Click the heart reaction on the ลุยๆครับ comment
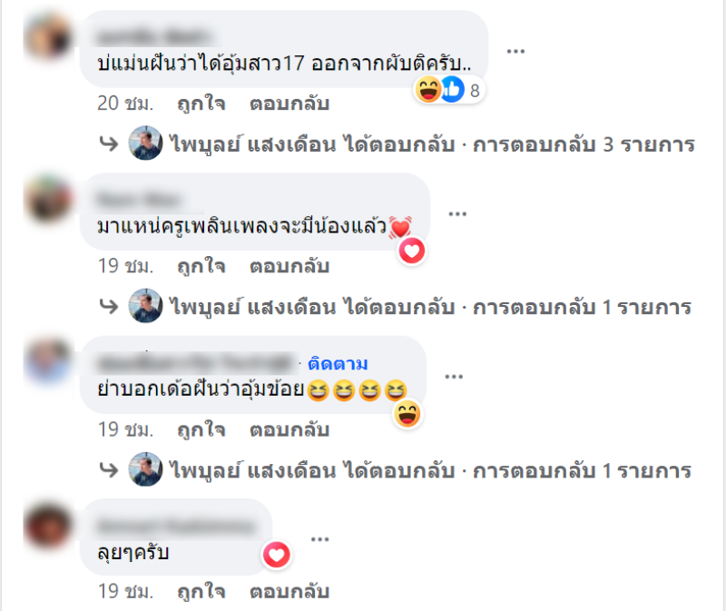This screenshot has width=726, height=611. (x=277, y=555)
